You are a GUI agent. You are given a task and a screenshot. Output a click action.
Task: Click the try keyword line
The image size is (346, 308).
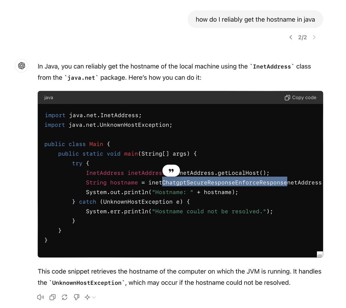(x=80, y=163)
